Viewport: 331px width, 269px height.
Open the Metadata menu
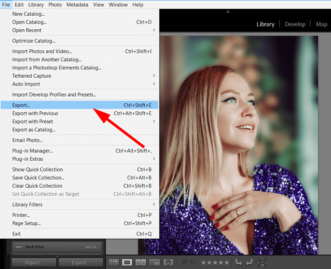point(77,4)
